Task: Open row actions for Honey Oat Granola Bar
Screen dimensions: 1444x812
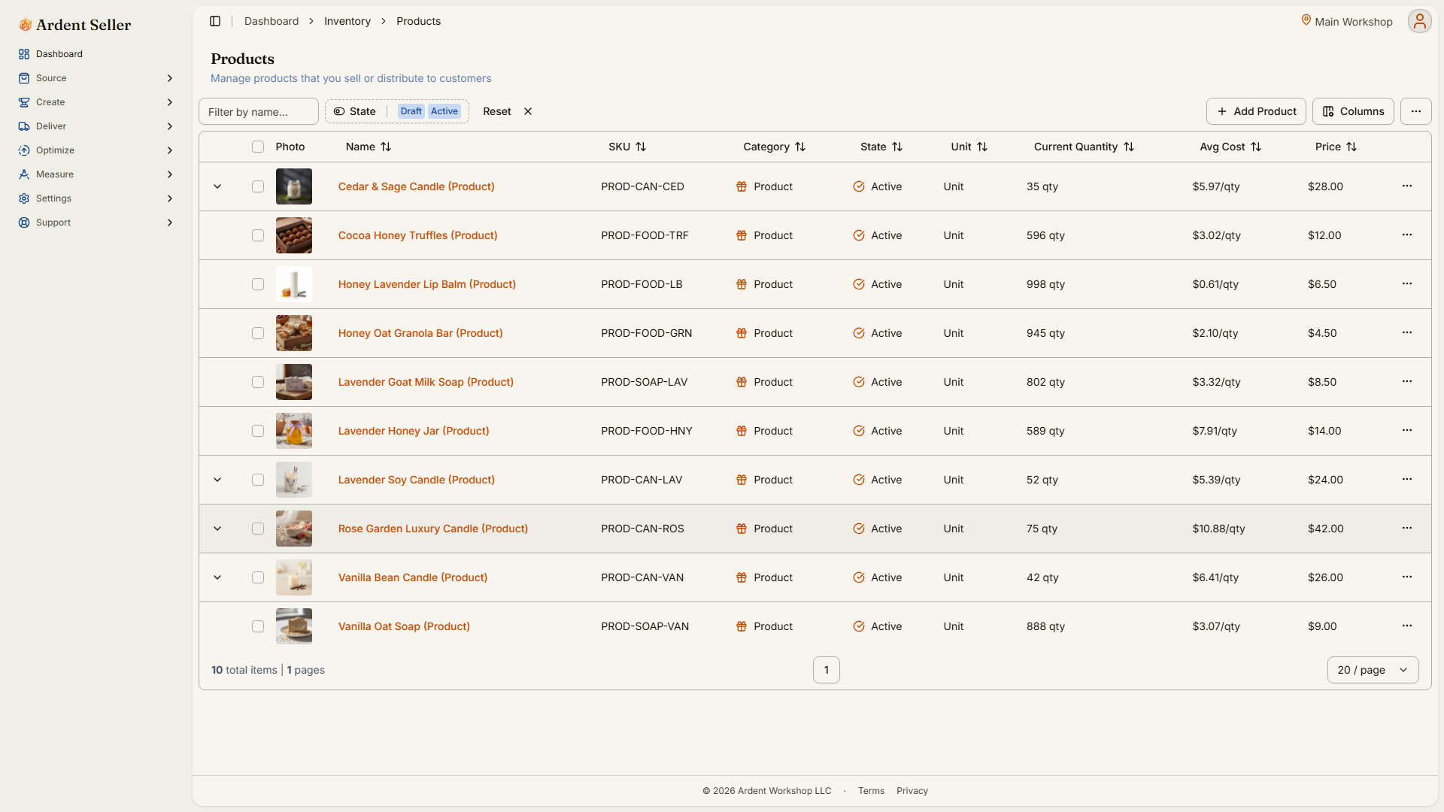Action: click(x=1407, y=332)
